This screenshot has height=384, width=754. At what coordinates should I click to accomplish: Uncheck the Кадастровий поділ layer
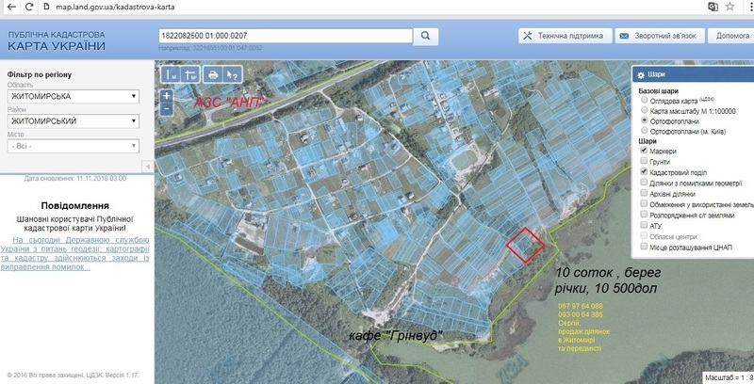click(644, 173)
